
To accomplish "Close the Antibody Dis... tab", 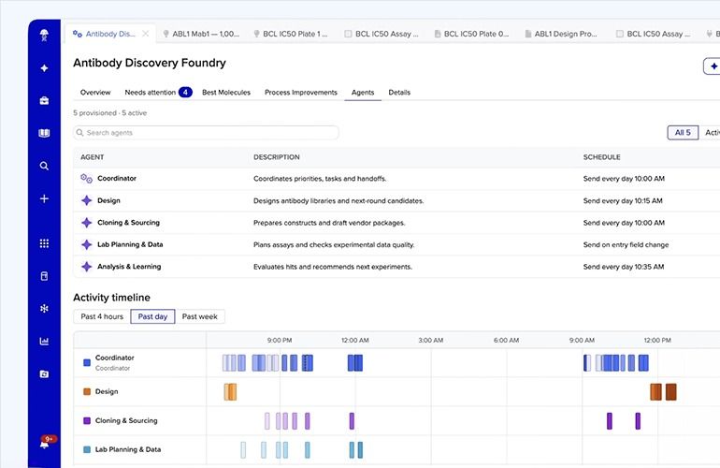I will point(146,34).
